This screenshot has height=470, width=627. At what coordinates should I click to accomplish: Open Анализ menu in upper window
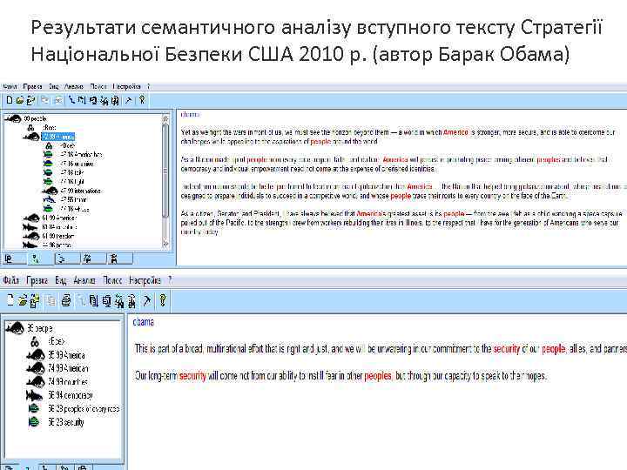tap(74, 86)
